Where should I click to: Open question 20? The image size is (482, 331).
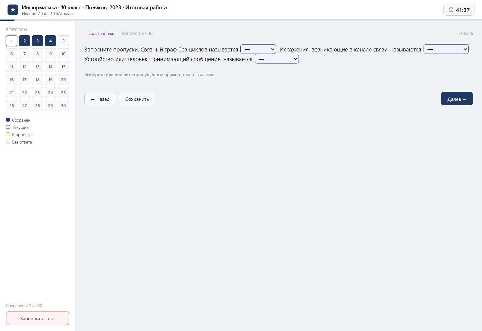pyautogui.click(x=63, y=80)
